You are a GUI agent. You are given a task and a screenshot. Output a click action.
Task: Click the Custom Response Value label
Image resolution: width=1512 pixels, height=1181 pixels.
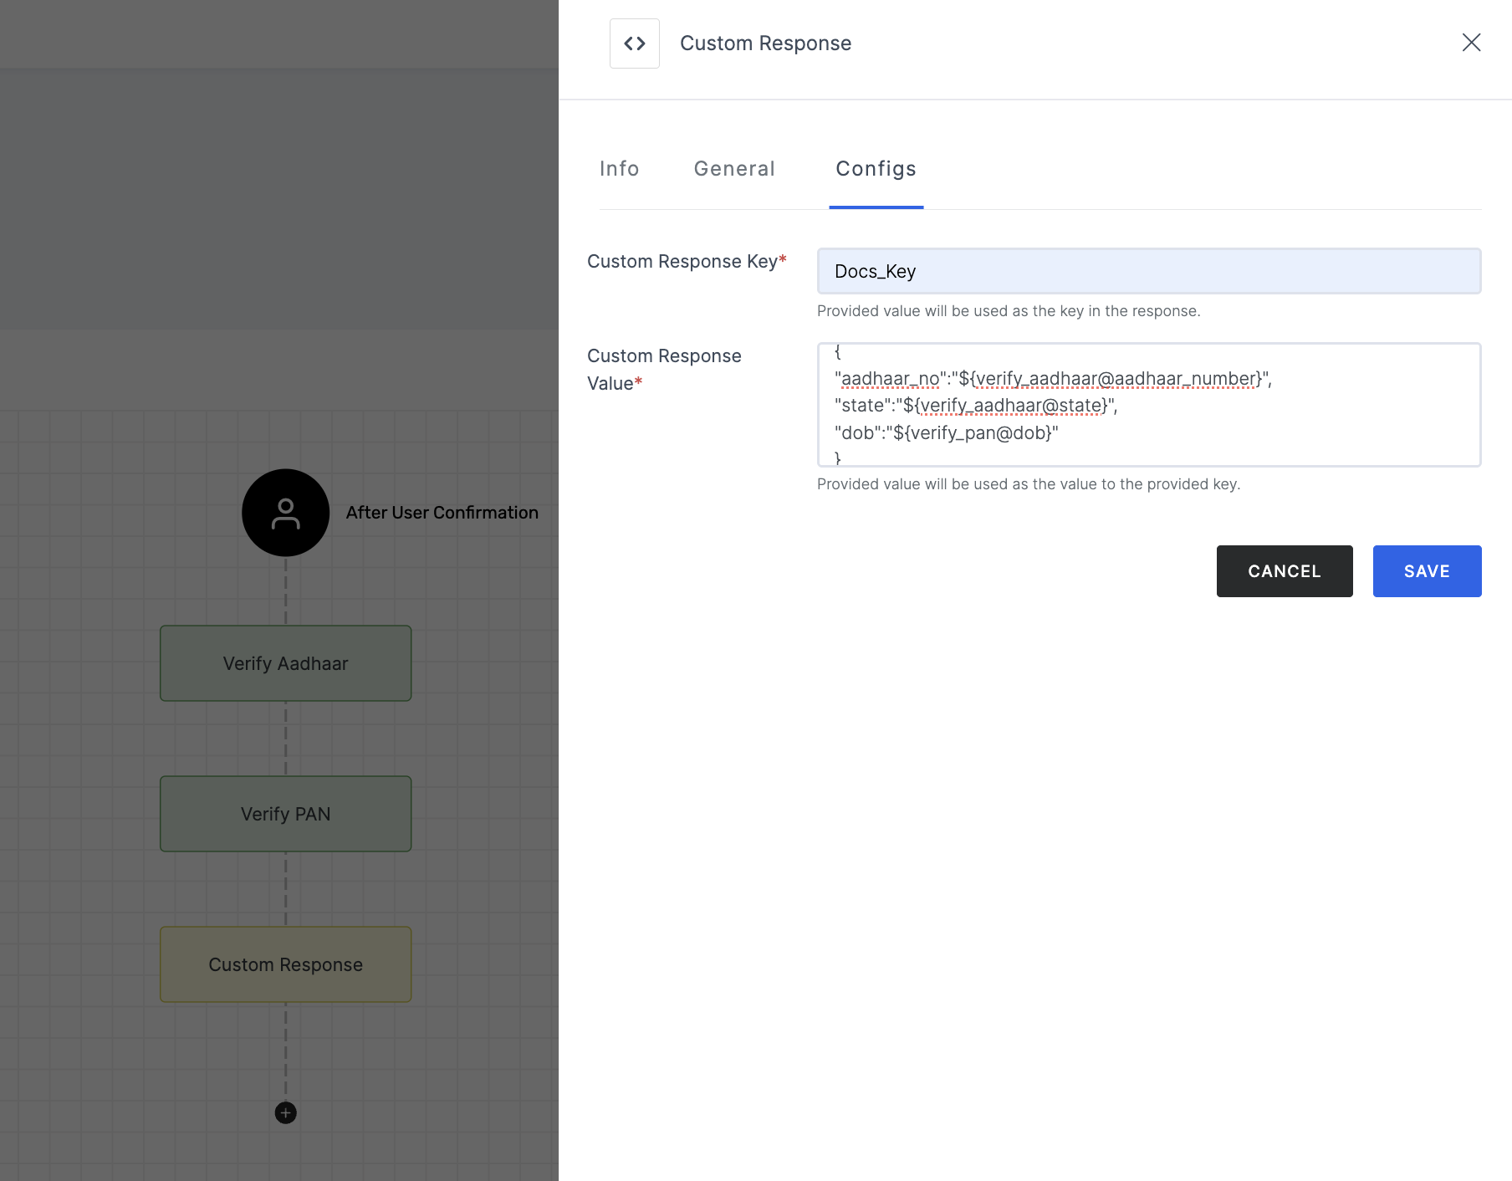pos(664,370)
